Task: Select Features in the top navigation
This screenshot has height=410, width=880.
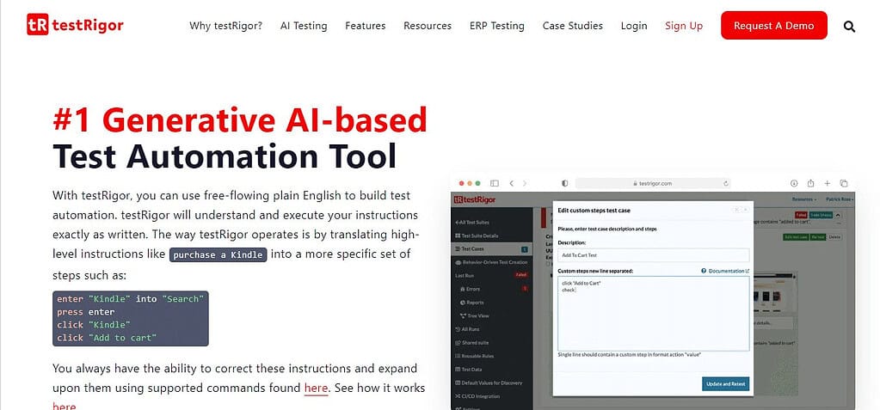Action: [366, 26]
